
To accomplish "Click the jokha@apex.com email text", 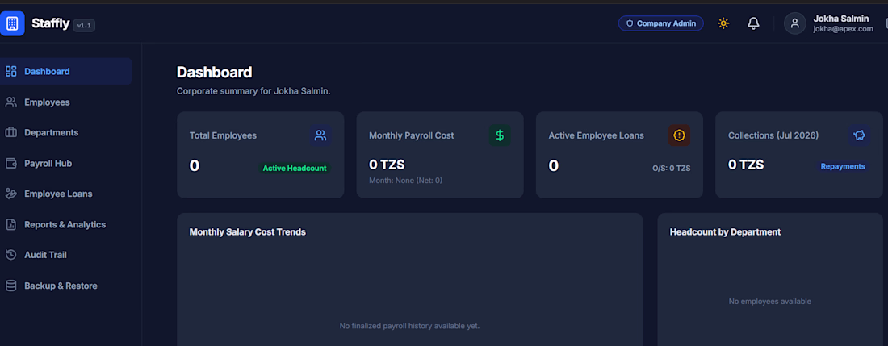I will click(x=843, y=29).
